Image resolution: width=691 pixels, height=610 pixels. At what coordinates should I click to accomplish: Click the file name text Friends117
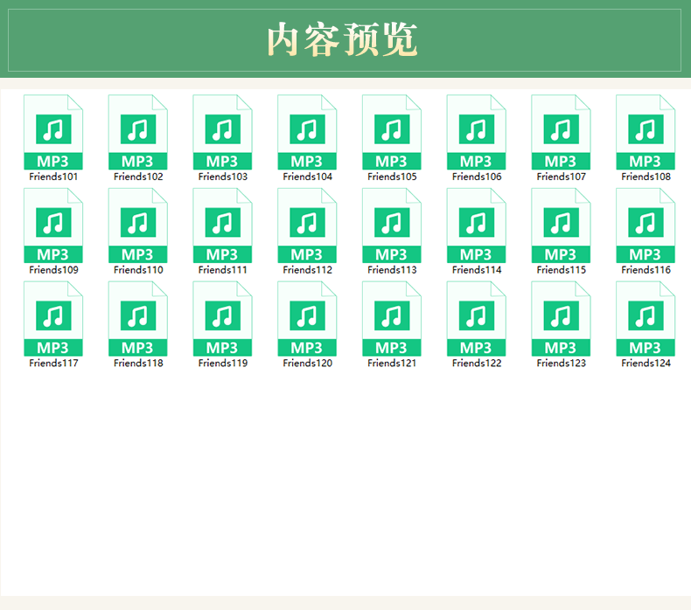click(x=53, y=364)
